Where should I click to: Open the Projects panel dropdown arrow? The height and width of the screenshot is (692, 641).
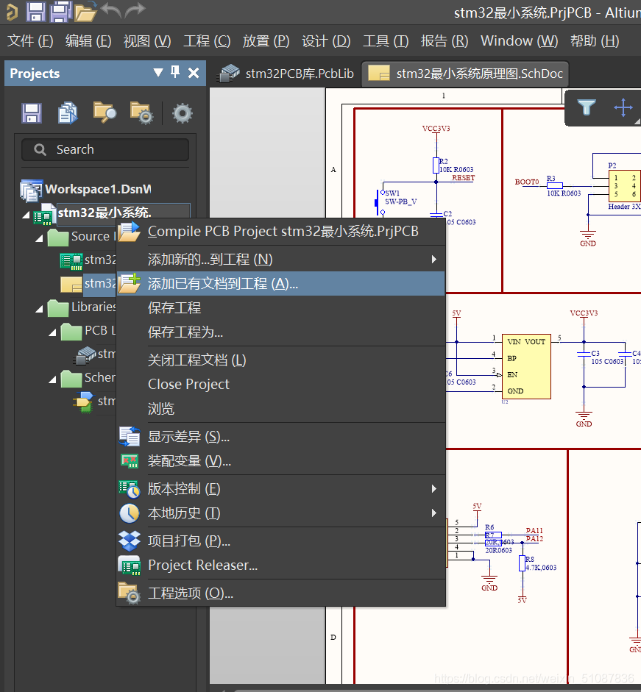tap(157, 72)
